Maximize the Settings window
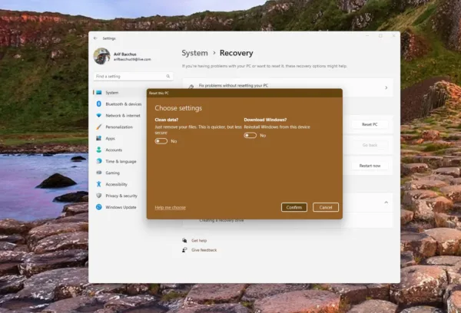The width and height of the screenshot is (461, 313). (380, 36)
